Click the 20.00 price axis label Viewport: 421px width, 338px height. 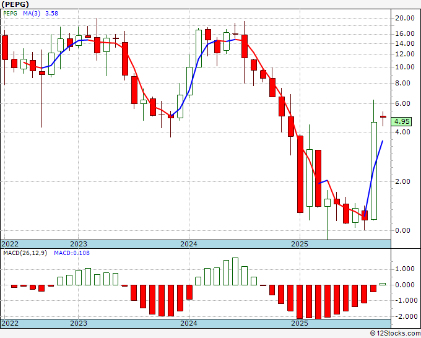405,18
